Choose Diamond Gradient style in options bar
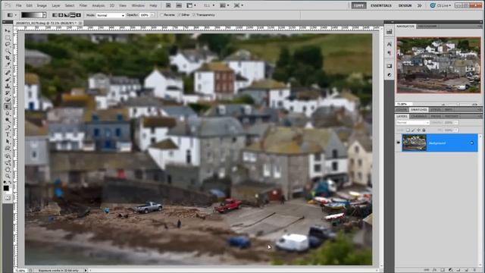The height and width of the screenshot is (273, 485). [79, 15]
